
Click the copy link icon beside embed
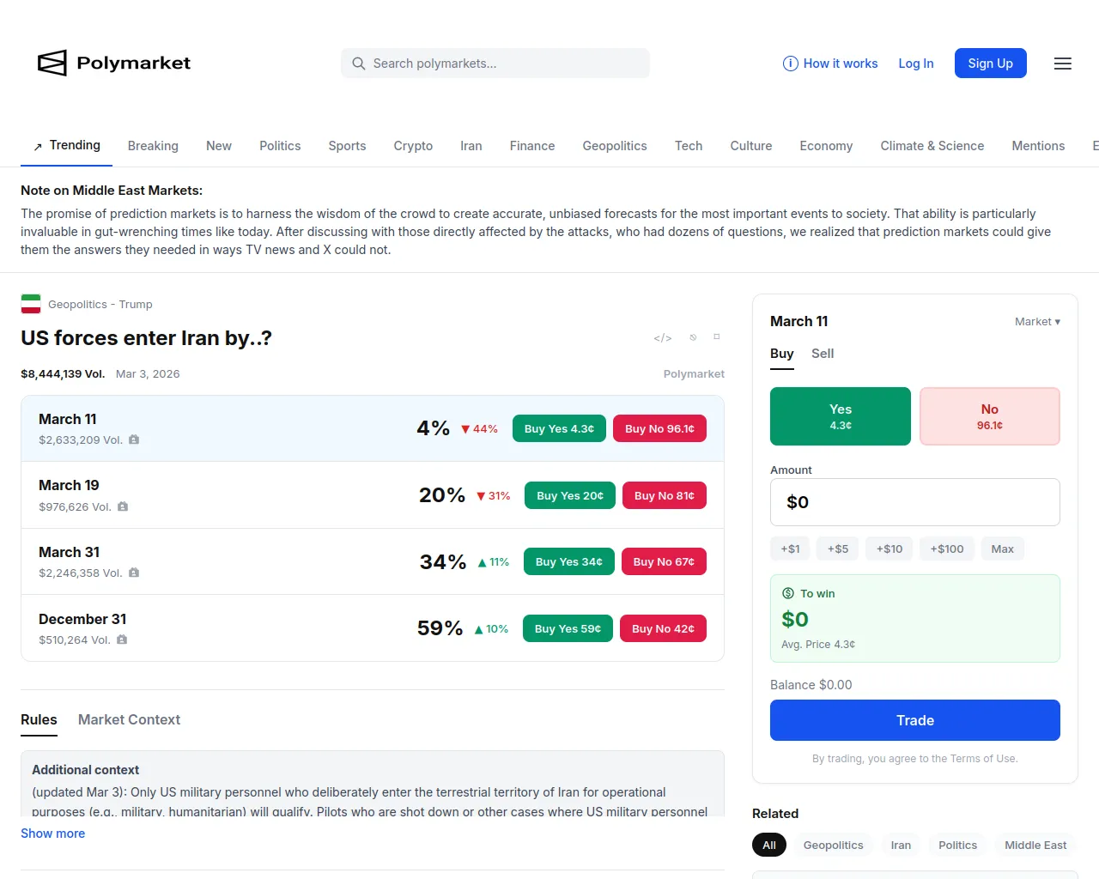(x=693, y=337)
